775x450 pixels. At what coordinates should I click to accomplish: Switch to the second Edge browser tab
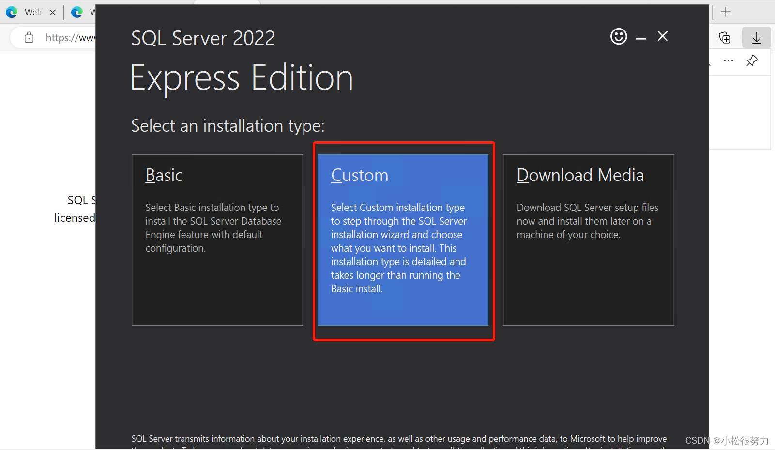(82, 12)
